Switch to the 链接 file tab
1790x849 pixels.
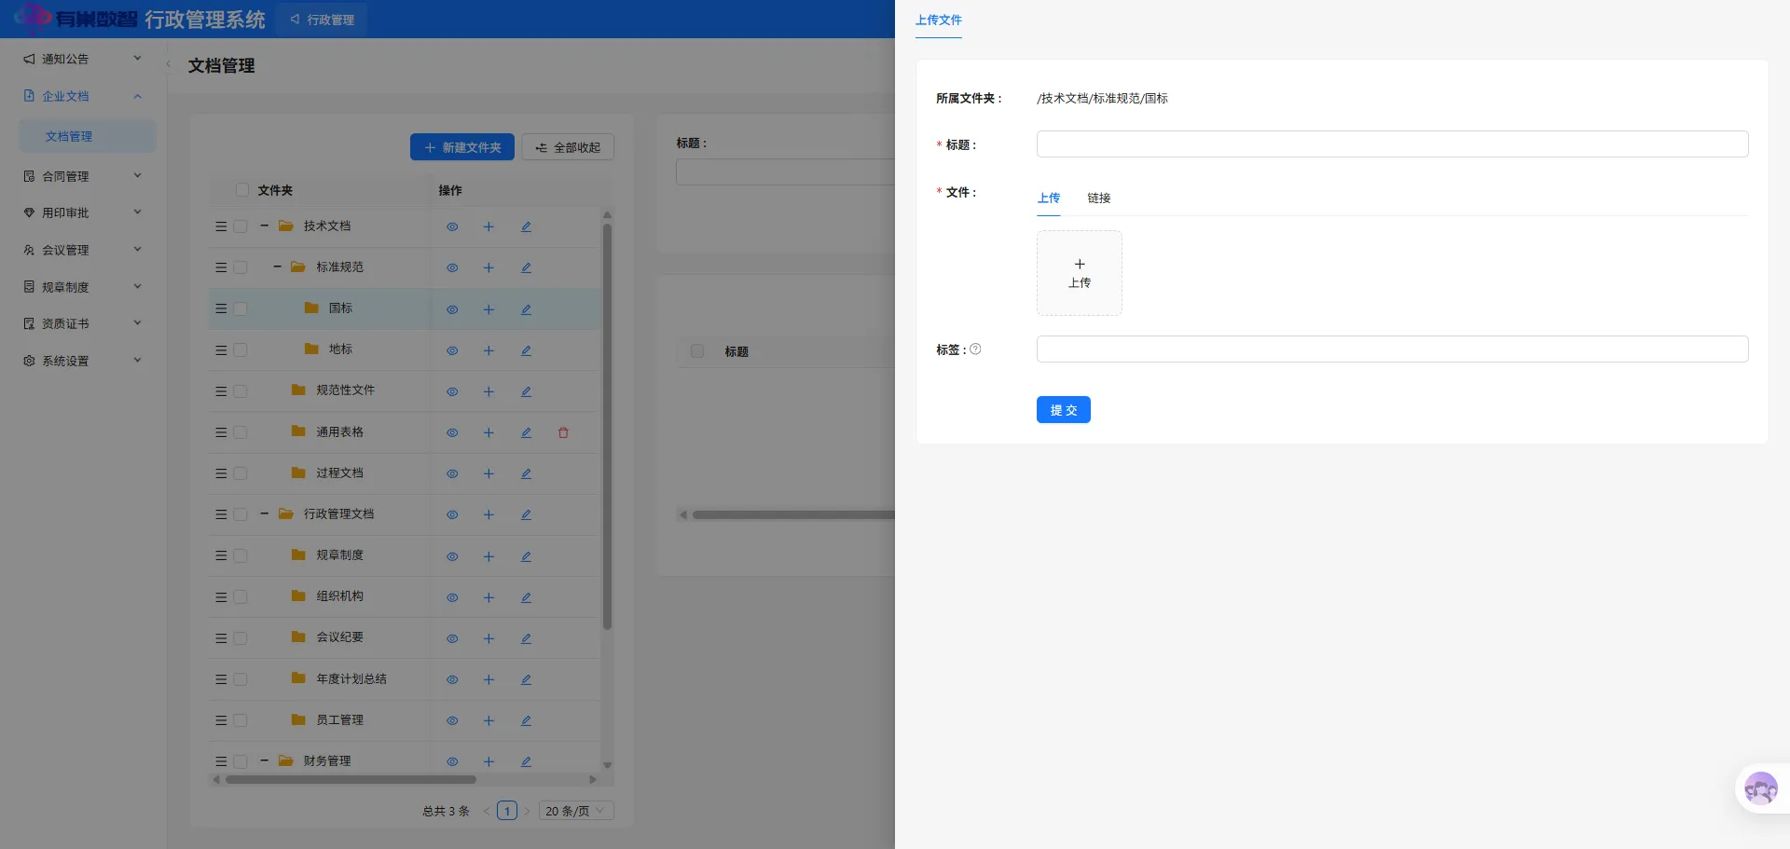click(x=1099, y=198)
